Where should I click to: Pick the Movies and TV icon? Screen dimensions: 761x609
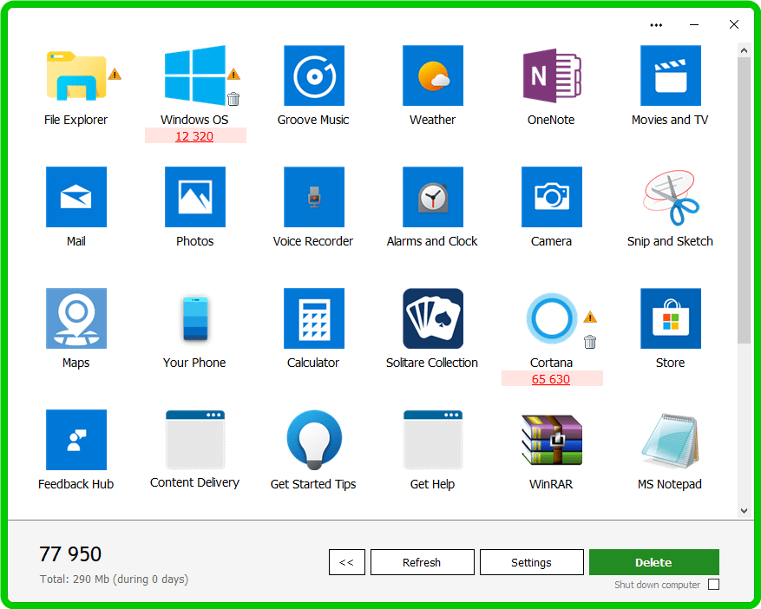click(x=671, y=75)
